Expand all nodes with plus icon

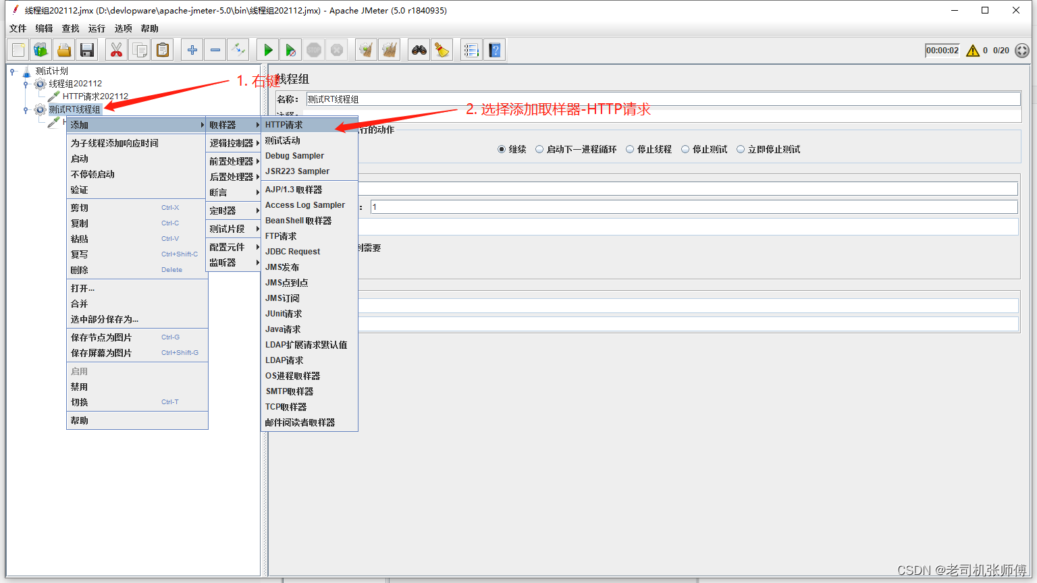pos(192,50)
